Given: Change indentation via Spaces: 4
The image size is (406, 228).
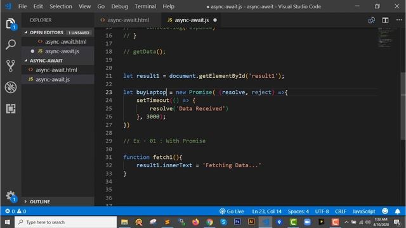Looking at the screenshot, I should click(298, 211).
